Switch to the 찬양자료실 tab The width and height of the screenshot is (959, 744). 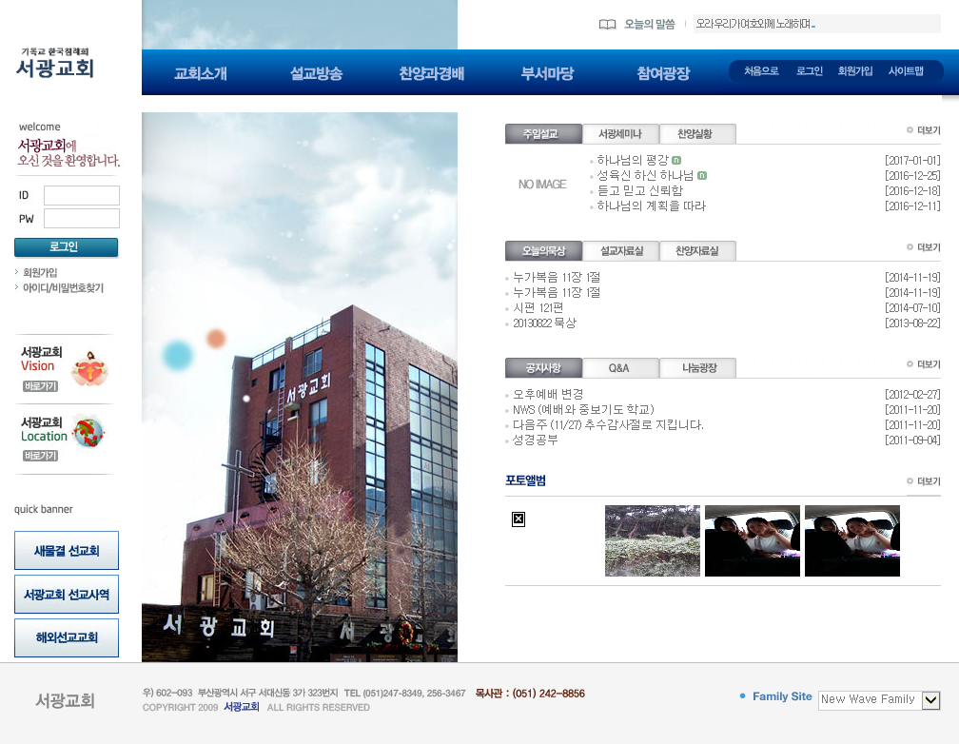(x=696, y=250)
